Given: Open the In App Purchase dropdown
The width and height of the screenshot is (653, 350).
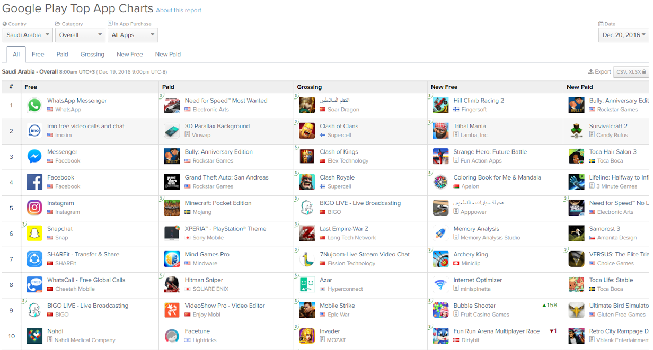Looking at the screenshot, I should pyautogui.click(x=133, y=35).
